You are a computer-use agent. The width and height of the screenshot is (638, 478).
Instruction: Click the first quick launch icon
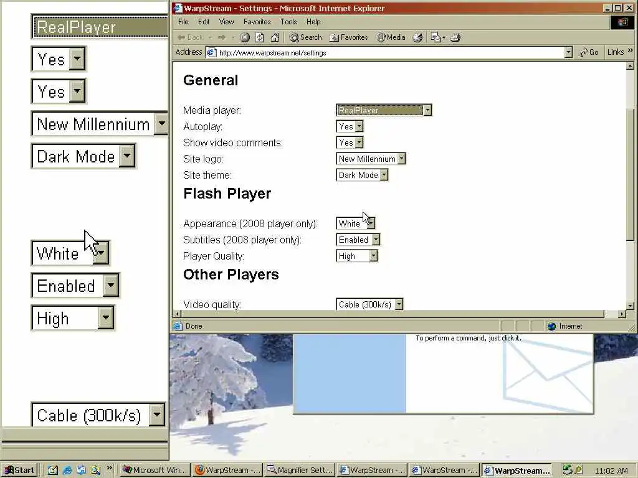52,471
